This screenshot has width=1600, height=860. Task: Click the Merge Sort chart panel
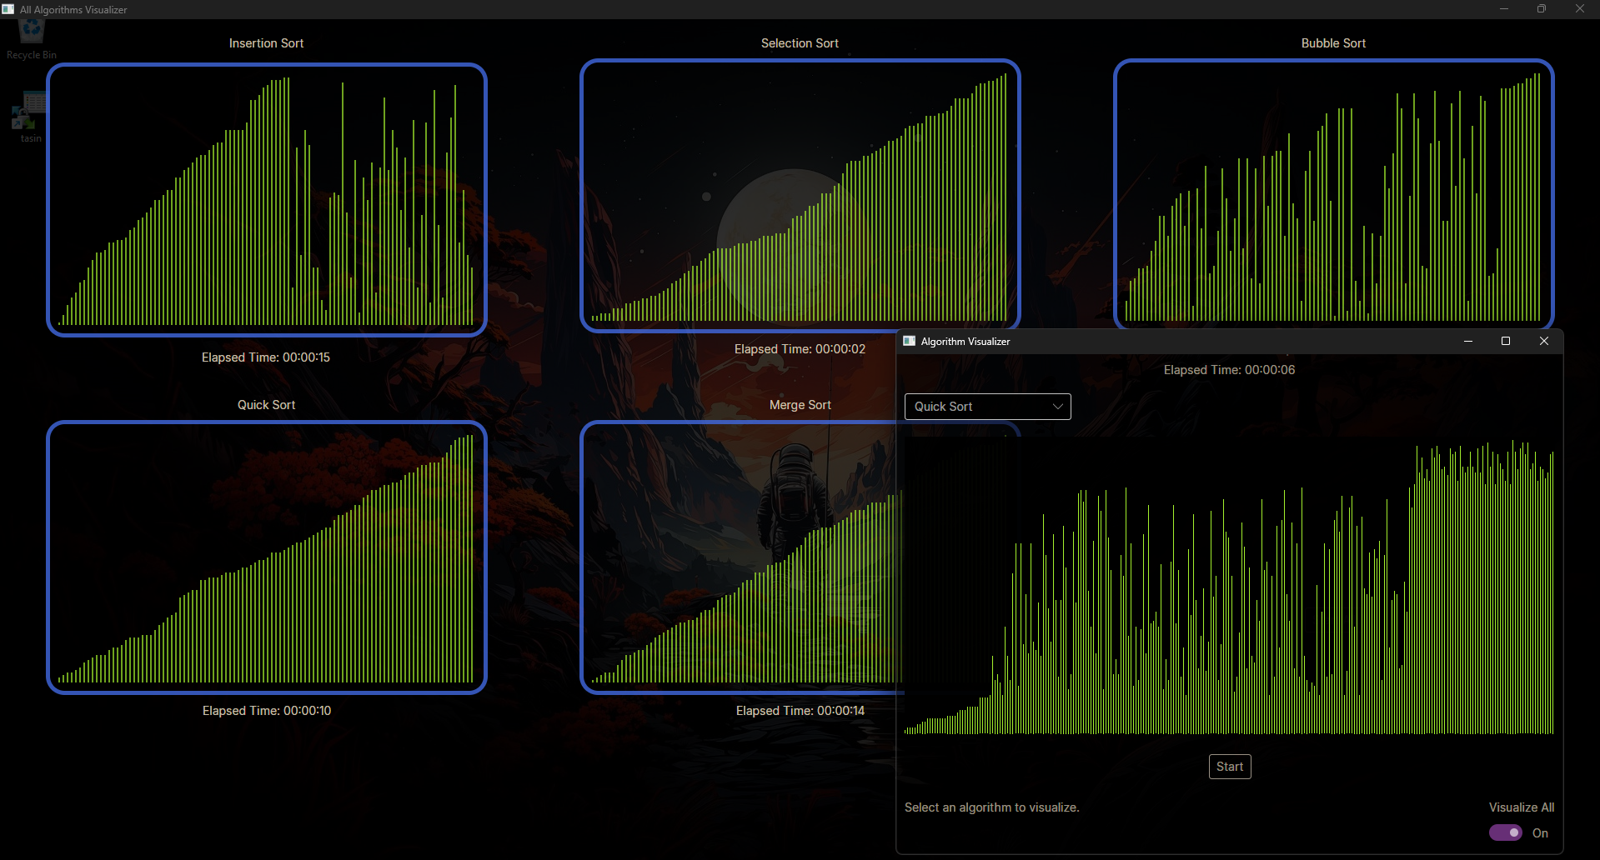coord(740,557)
